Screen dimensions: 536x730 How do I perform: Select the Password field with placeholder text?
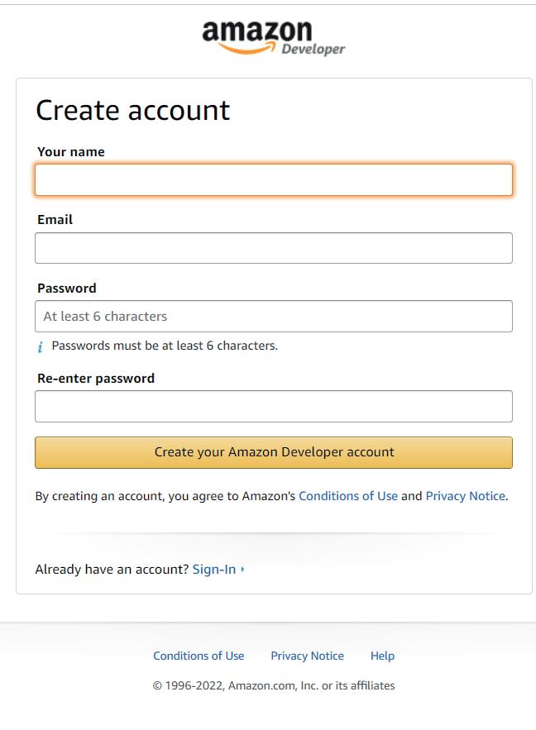pyautogui.click(x=273, y=317)
